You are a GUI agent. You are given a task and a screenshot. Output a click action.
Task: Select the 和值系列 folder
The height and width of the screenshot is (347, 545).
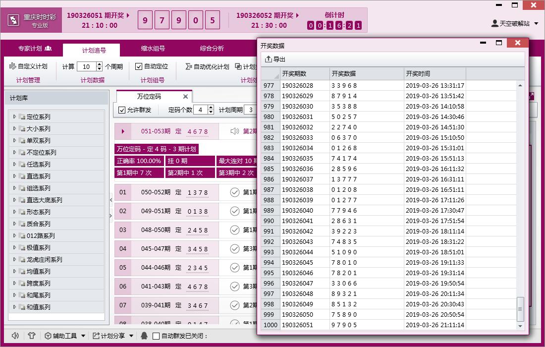pyautogui.click(x=34, y=307)
